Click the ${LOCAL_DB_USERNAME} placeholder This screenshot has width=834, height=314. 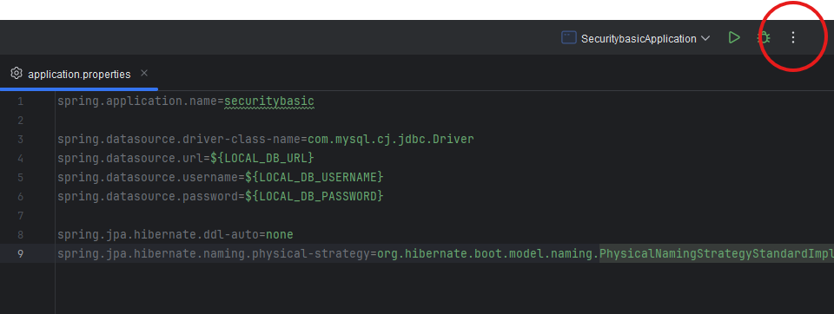point(314,177)
